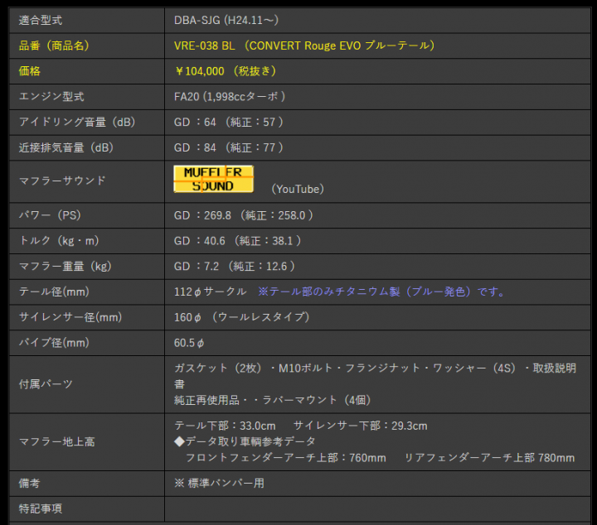Click the 付属パーツ label
597x525 pixels.
click(x=46, y=384)
